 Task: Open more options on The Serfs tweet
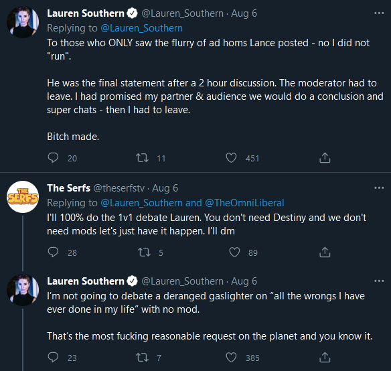[379, 188]
